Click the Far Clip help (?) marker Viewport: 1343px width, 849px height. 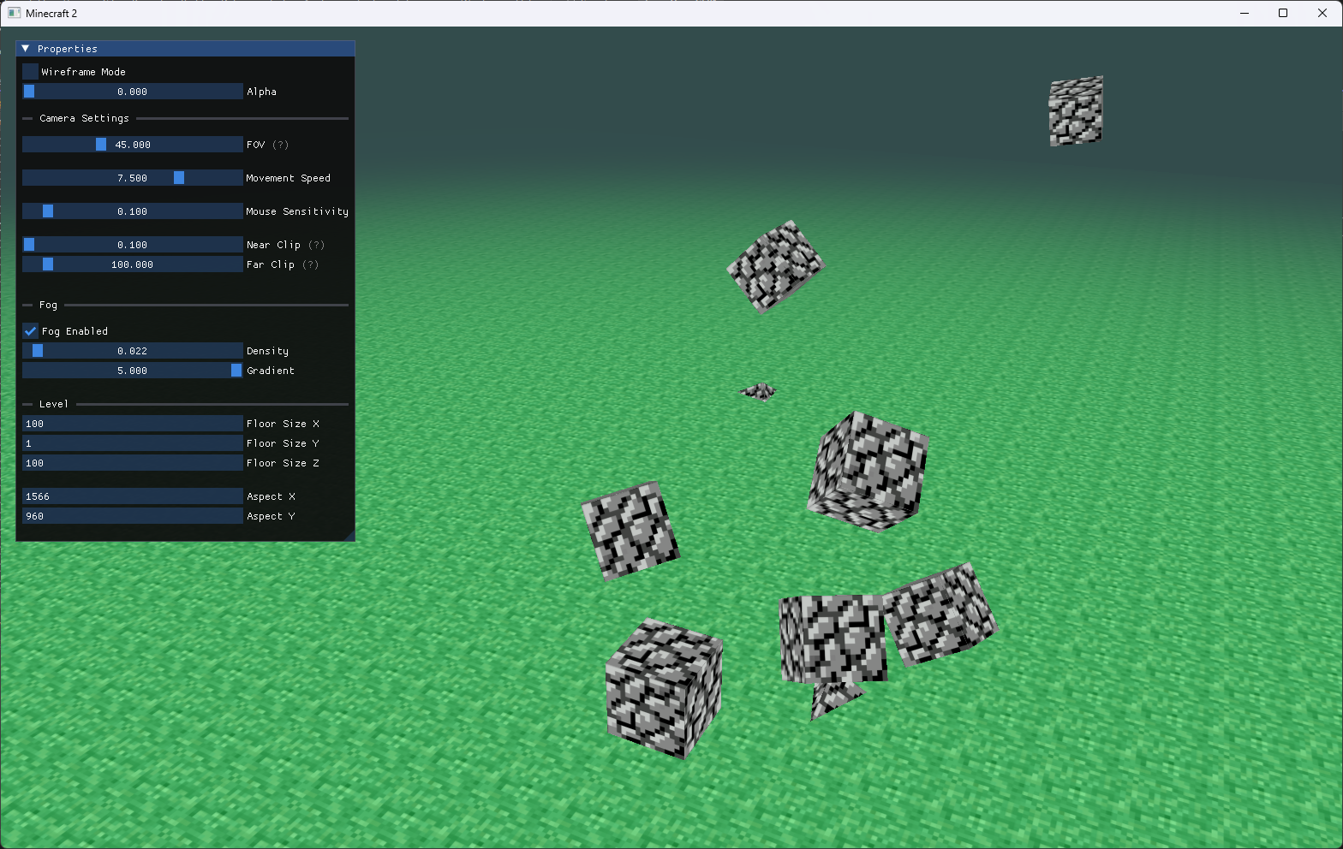pos(311,264)
